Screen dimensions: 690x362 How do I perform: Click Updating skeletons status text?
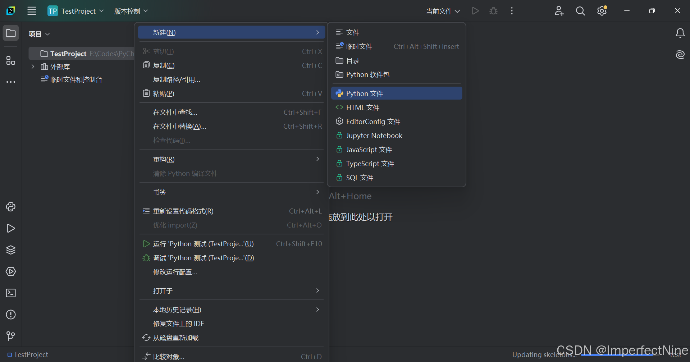click(544, 354)
